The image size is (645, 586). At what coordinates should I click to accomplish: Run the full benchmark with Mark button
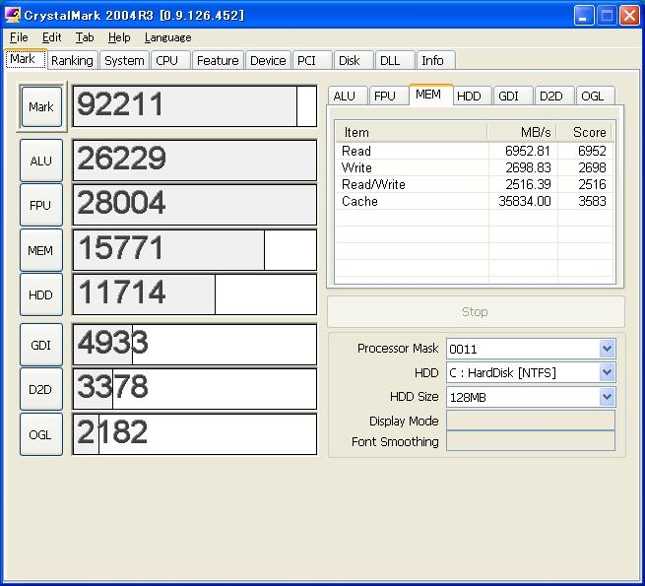coord(40,106)
